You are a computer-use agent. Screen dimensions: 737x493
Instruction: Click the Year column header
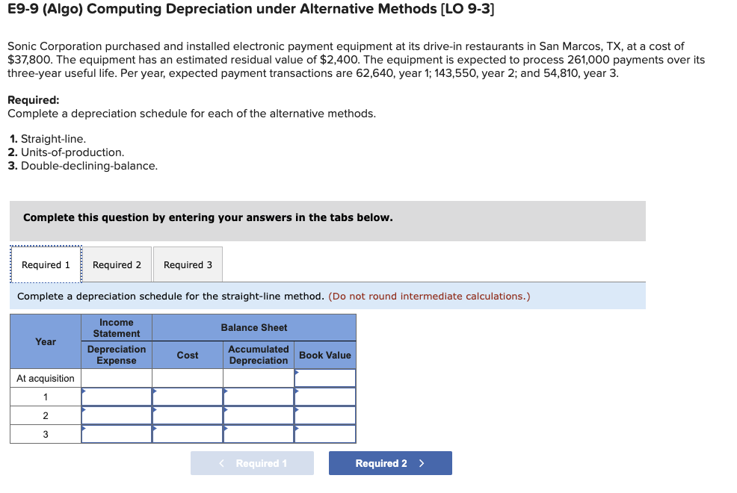46,341
